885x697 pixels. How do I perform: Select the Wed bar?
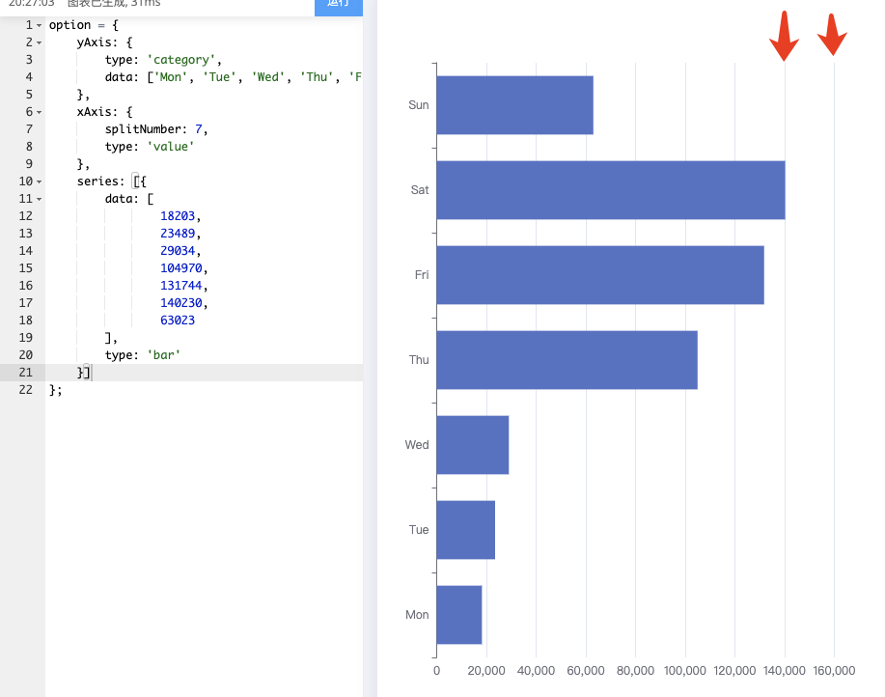pyautogui.click(x=471, y=445)
